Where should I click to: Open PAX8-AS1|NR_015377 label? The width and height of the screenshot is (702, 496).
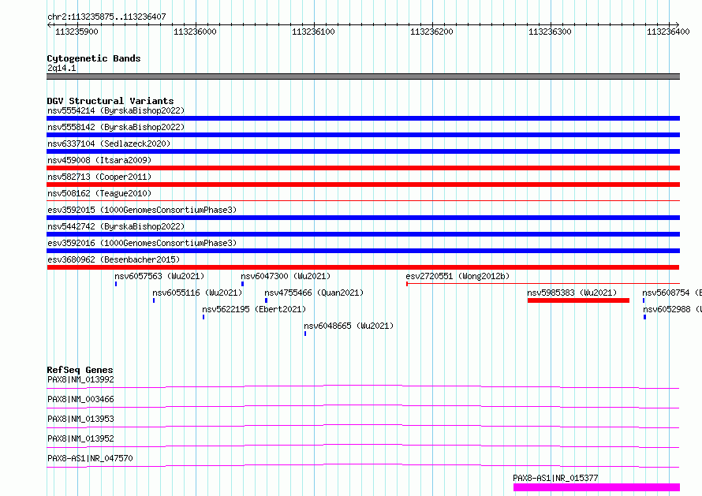tap(555, 478)
